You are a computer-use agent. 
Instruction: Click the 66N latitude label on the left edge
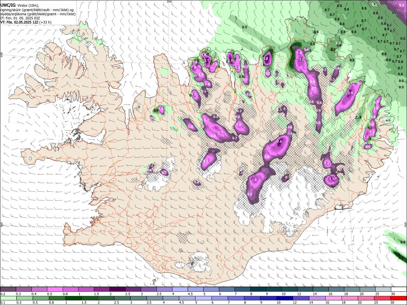2,55
